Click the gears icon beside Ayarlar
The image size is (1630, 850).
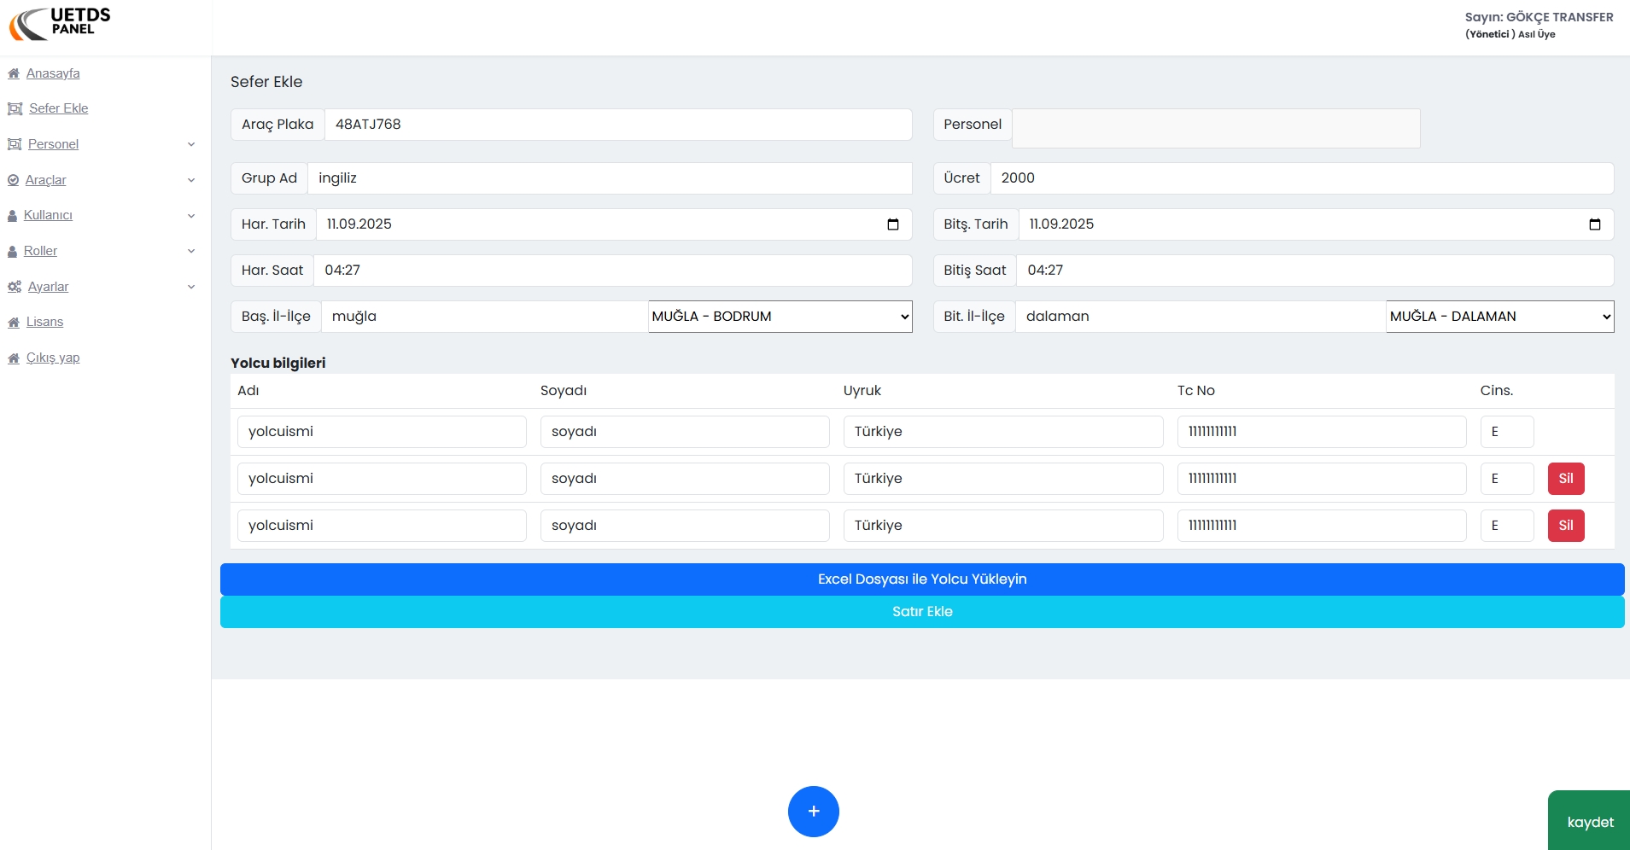[x=15, y=287]
